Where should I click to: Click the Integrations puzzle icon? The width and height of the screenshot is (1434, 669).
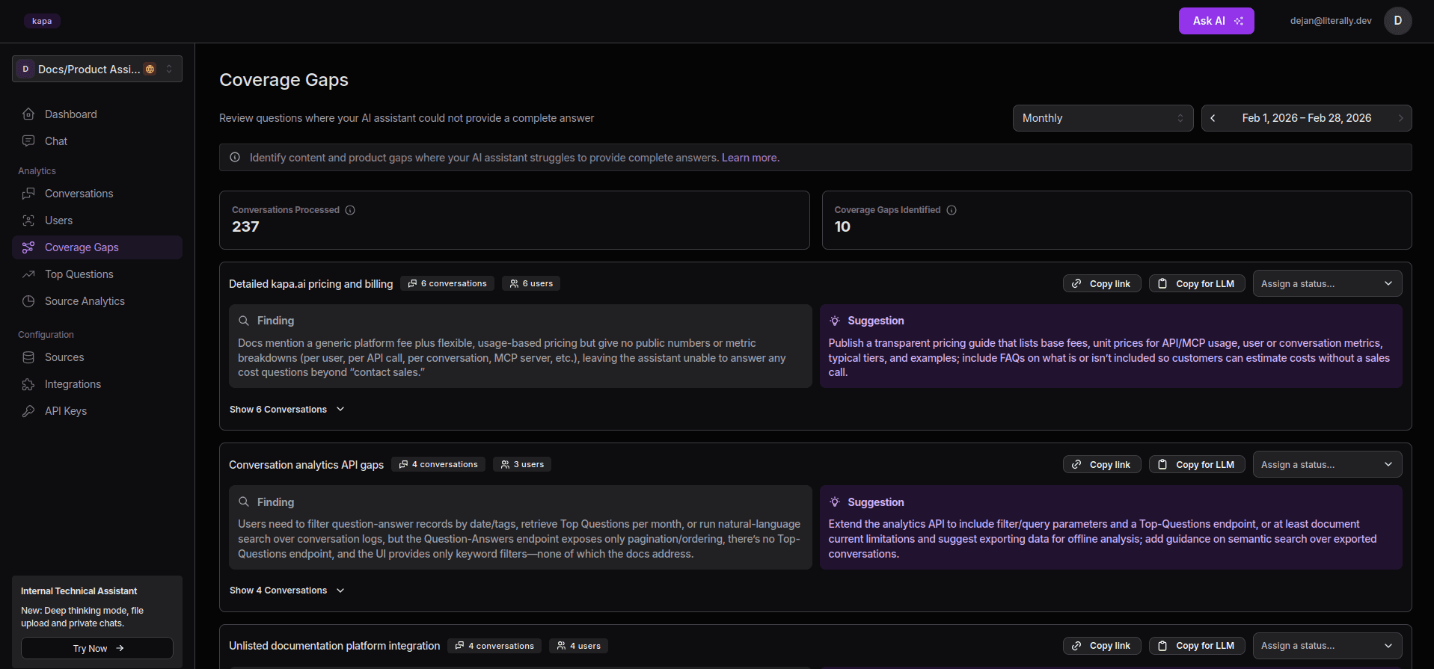(28, 384)
